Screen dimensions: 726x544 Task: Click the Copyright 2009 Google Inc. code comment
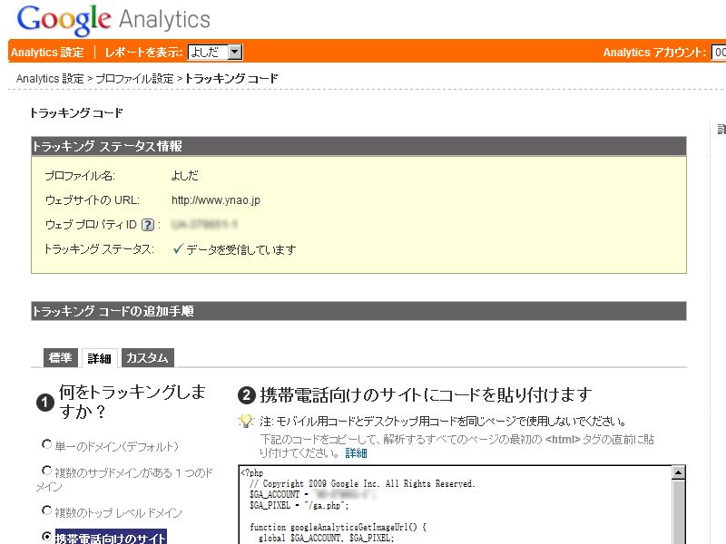pos(362,484)
